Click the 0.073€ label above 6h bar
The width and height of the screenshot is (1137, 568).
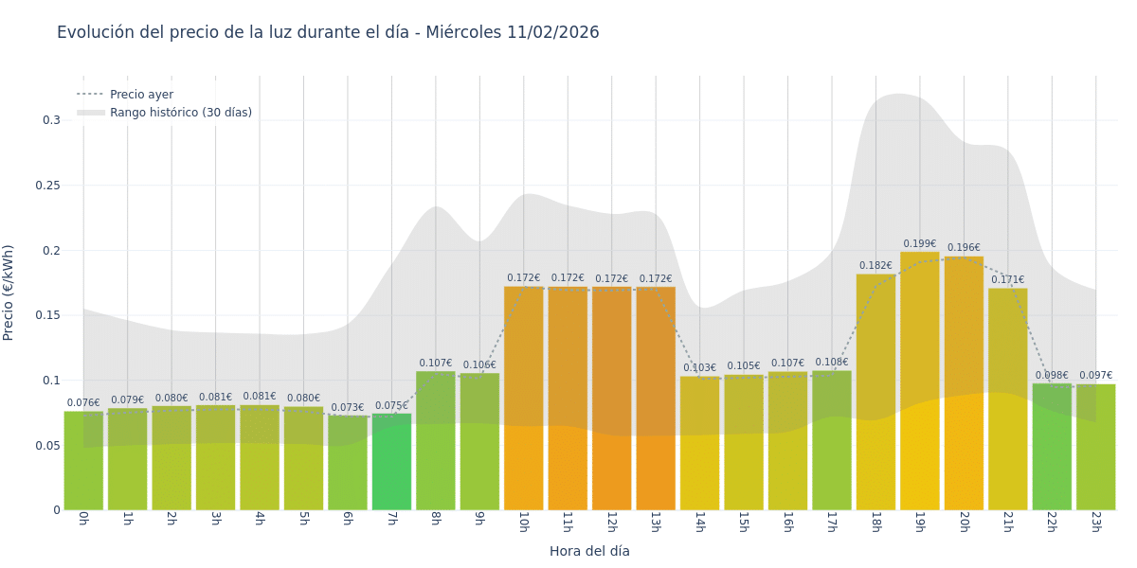tap(347, 408)
